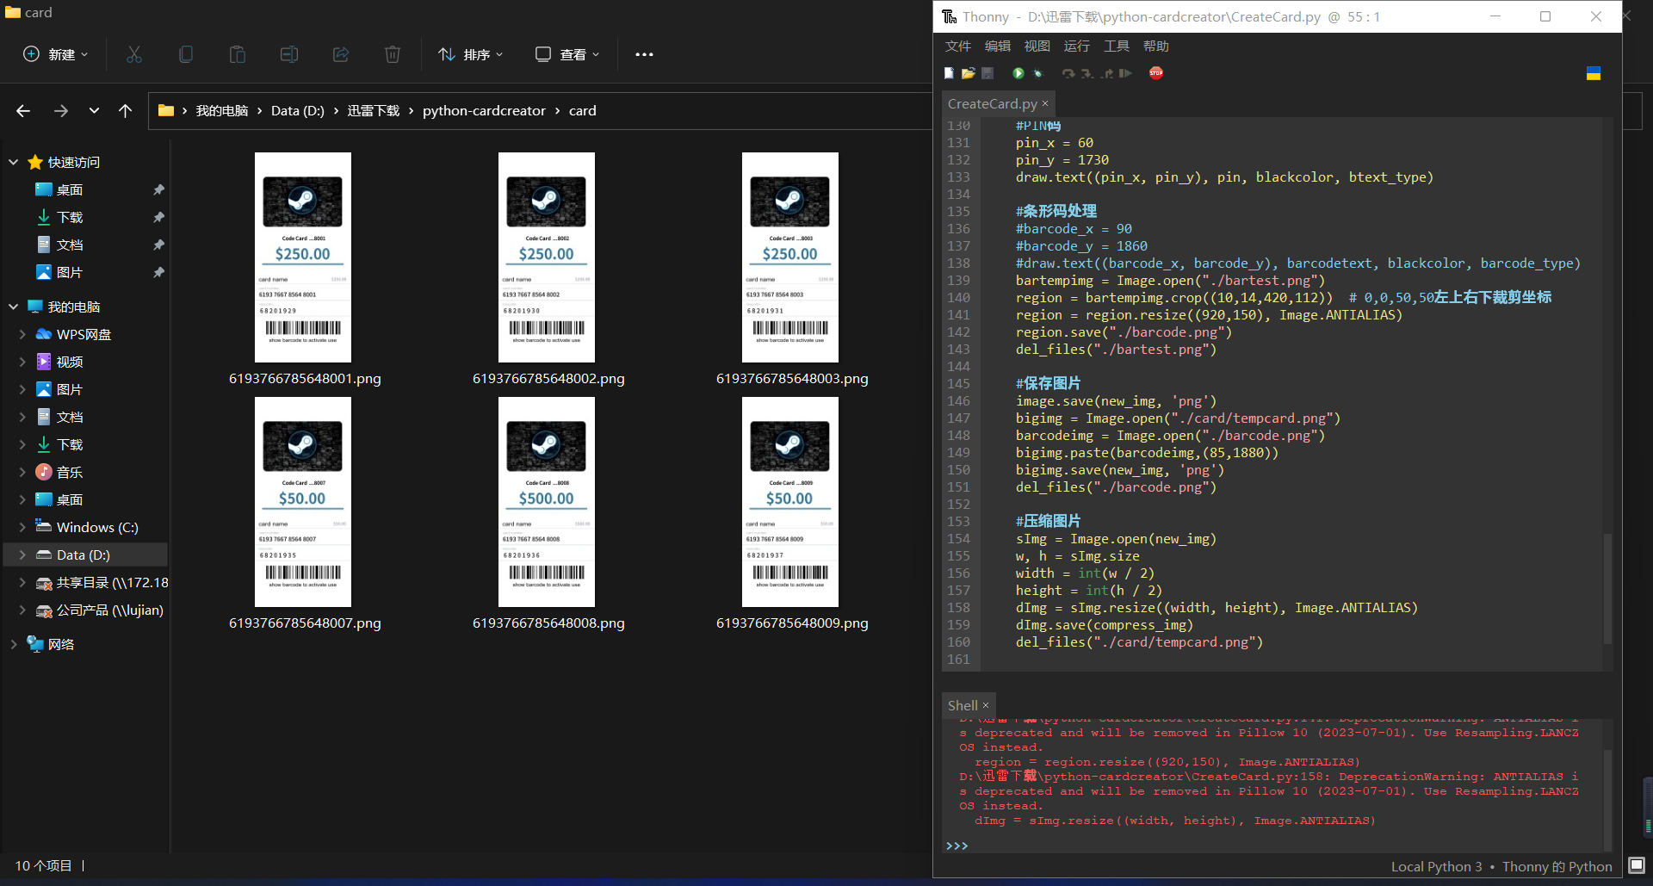The image size is (1653, 886).
Task: Click the Step over debug icon
Action: click(x=1068, y=73)
